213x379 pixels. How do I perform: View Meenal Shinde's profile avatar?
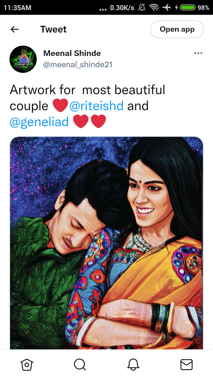tap(23, 59)
